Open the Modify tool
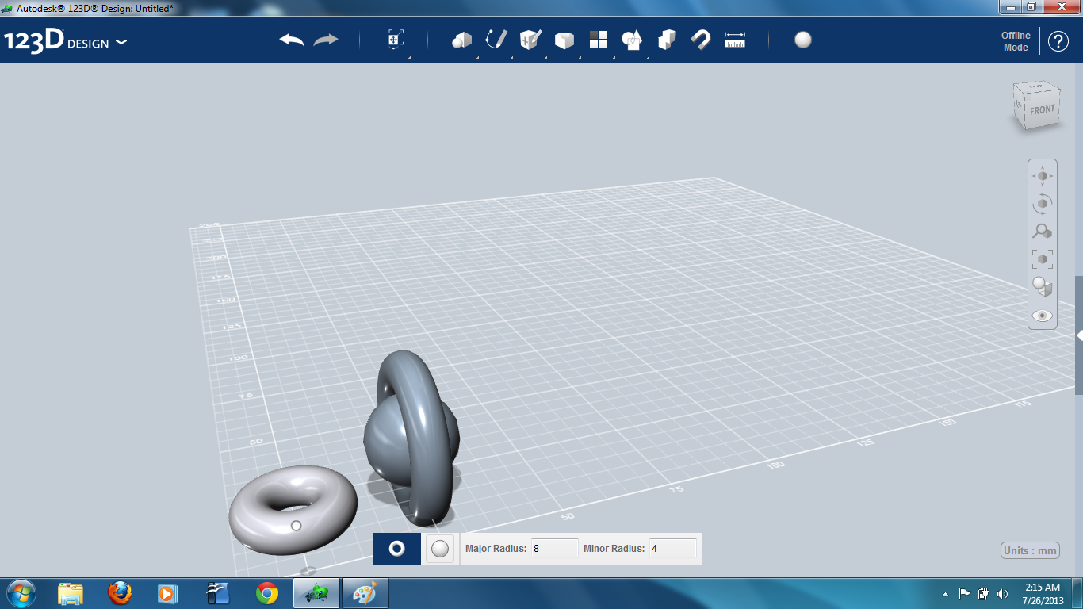This screenshot has height=609, width=1083. [564, 40]
